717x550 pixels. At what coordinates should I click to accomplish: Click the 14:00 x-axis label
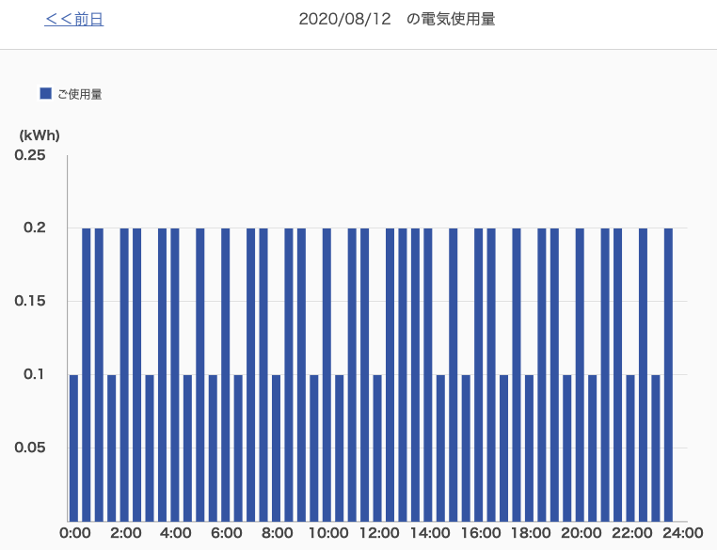coord(429,533)
